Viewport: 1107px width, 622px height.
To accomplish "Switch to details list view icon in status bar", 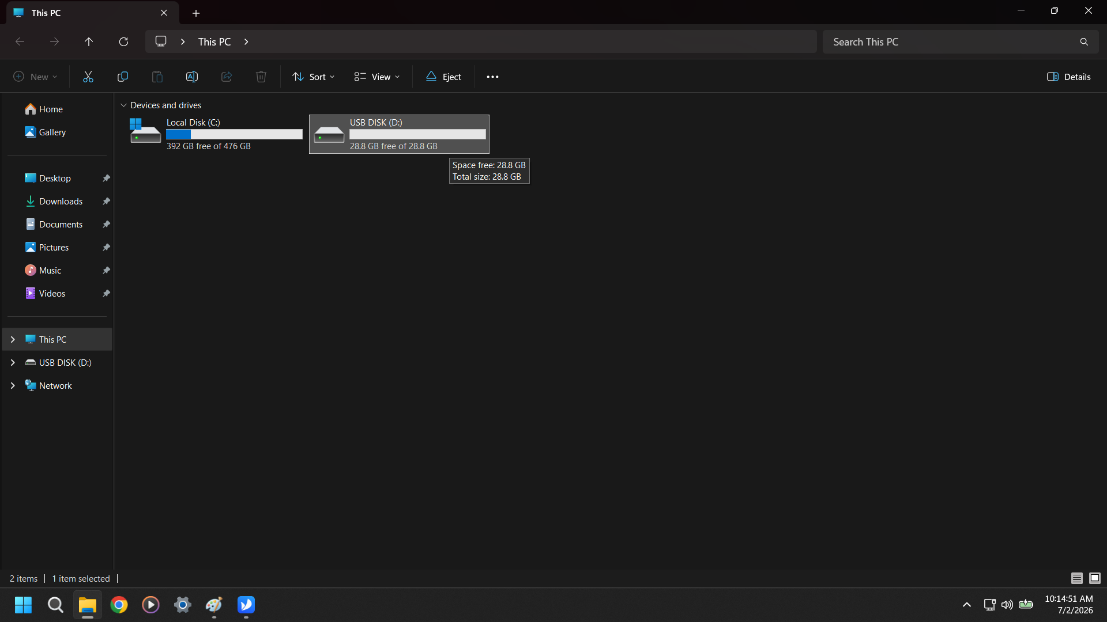I will point(1076,578).
